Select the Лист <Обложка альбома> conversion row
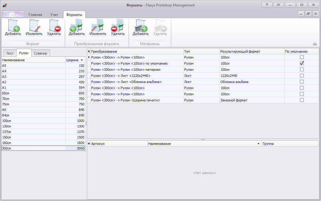 203,82
